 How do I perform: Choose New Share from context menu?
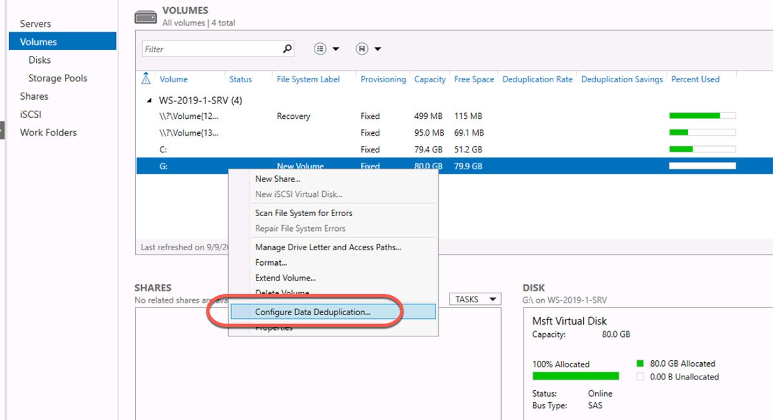[x=278, y=179]
